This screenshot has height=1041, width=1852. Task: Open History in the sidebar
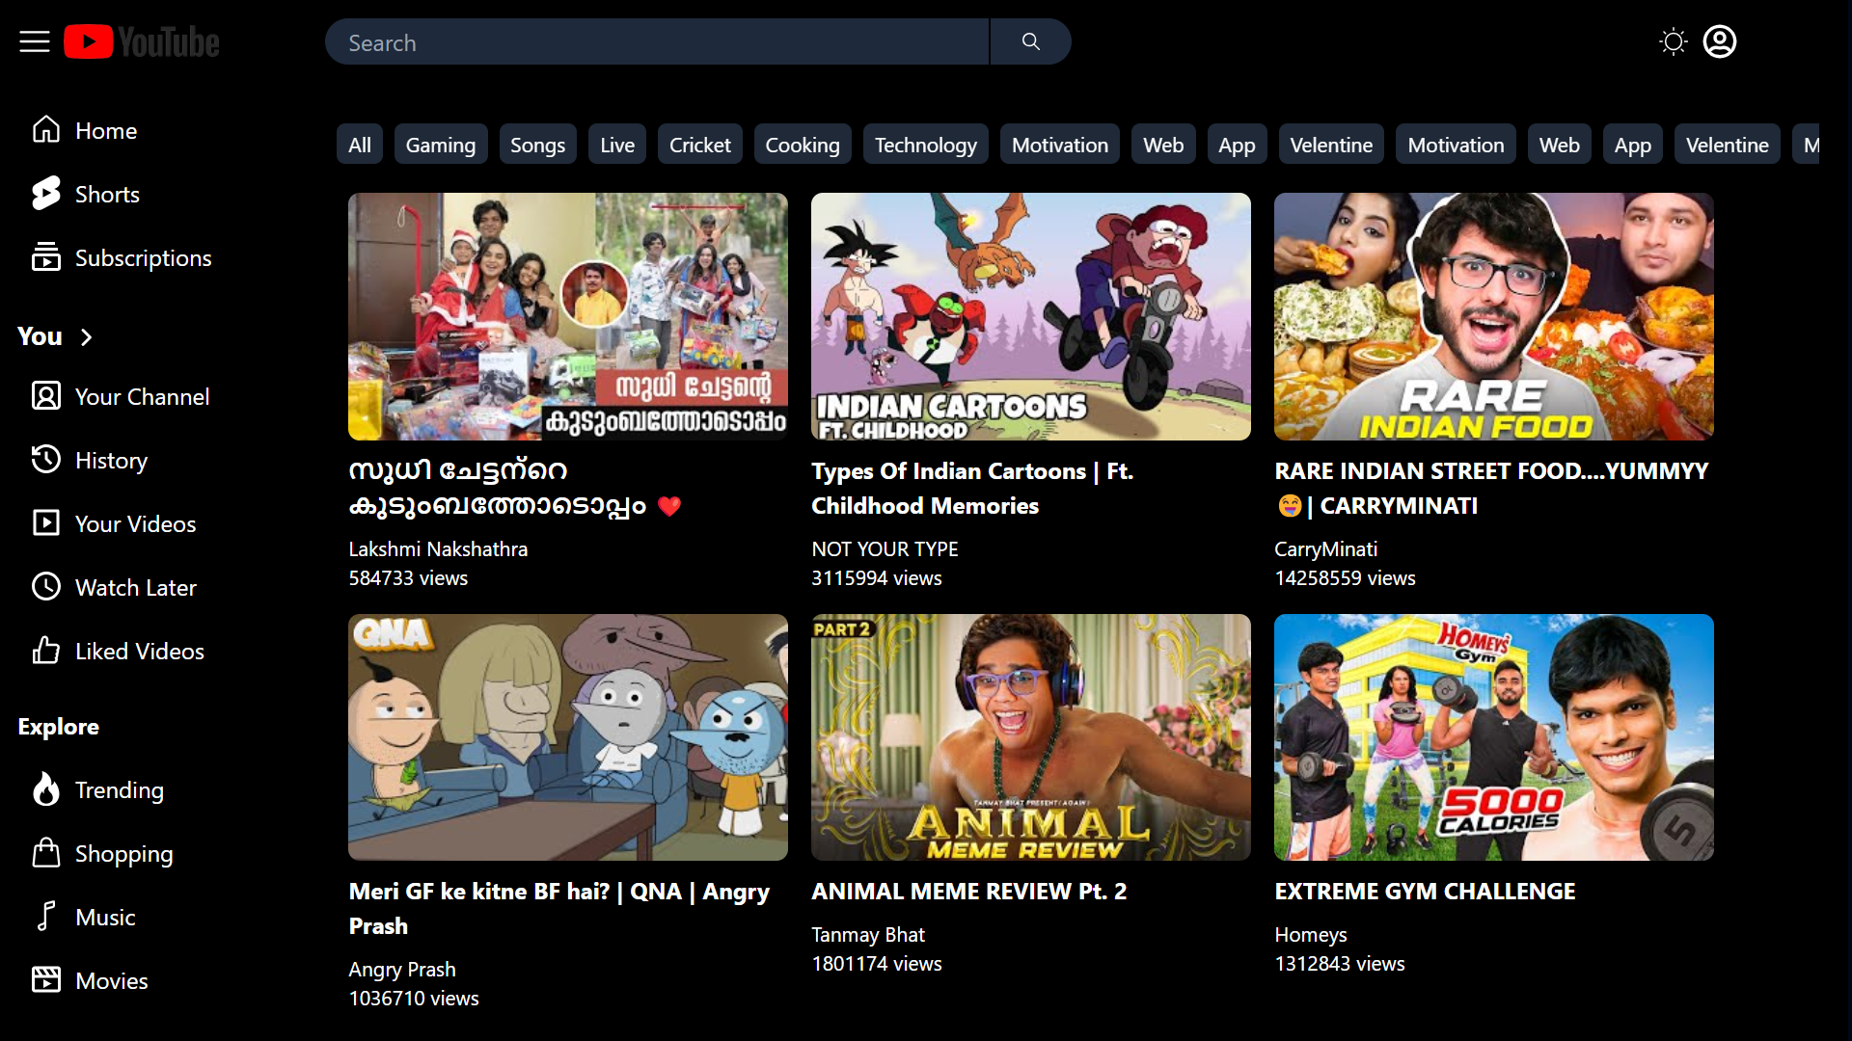pos(110,461)
